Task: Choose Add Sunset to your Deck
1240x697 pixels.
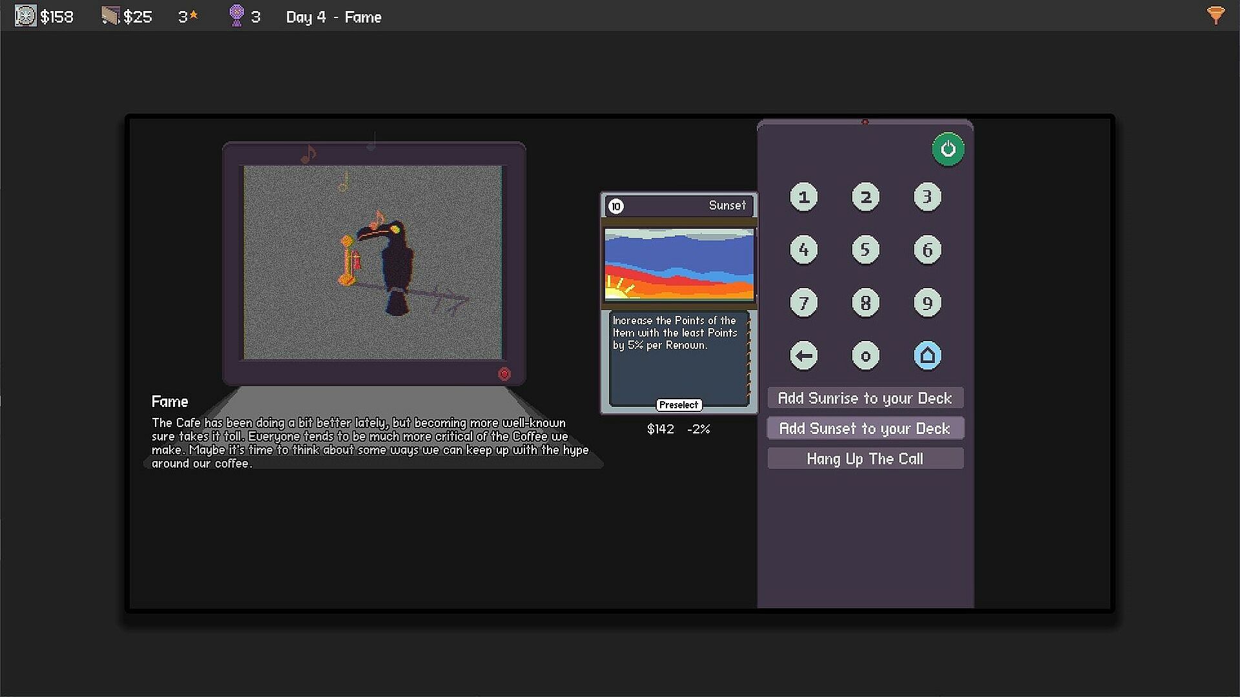Action: [865, 428]
